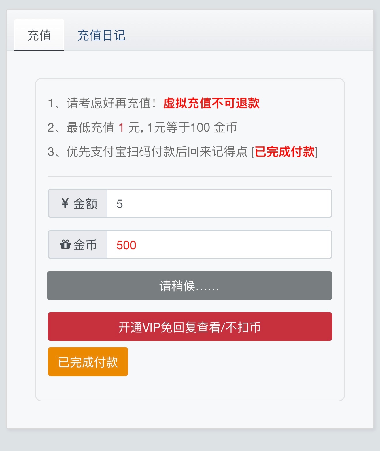The height and width of the screenshot is (451, 380).
Task: Click the 优先支付宝扫码付款后回来记得点 text
Action: (157, 152)
